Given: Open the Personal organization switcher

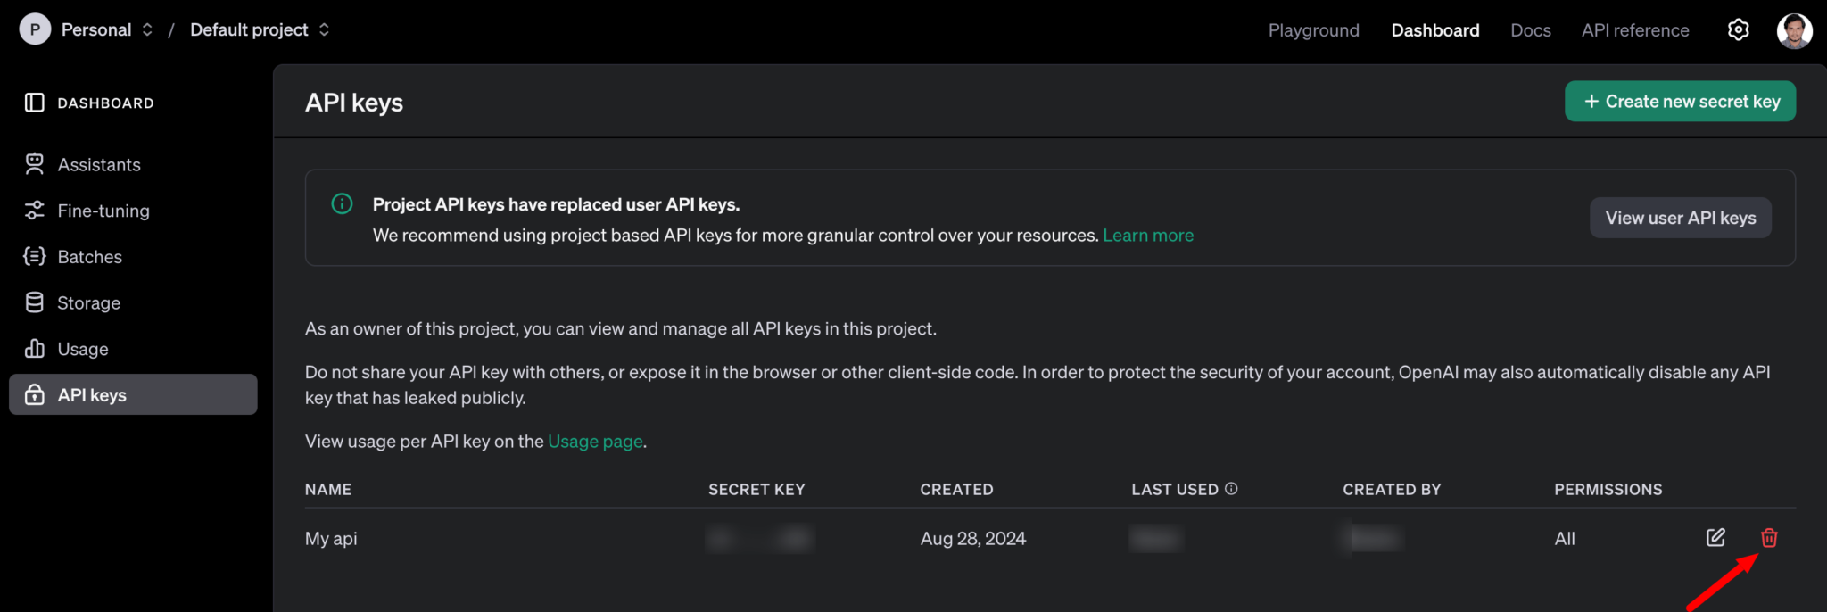Looking at the screenshot, I should tap(107, 29).
